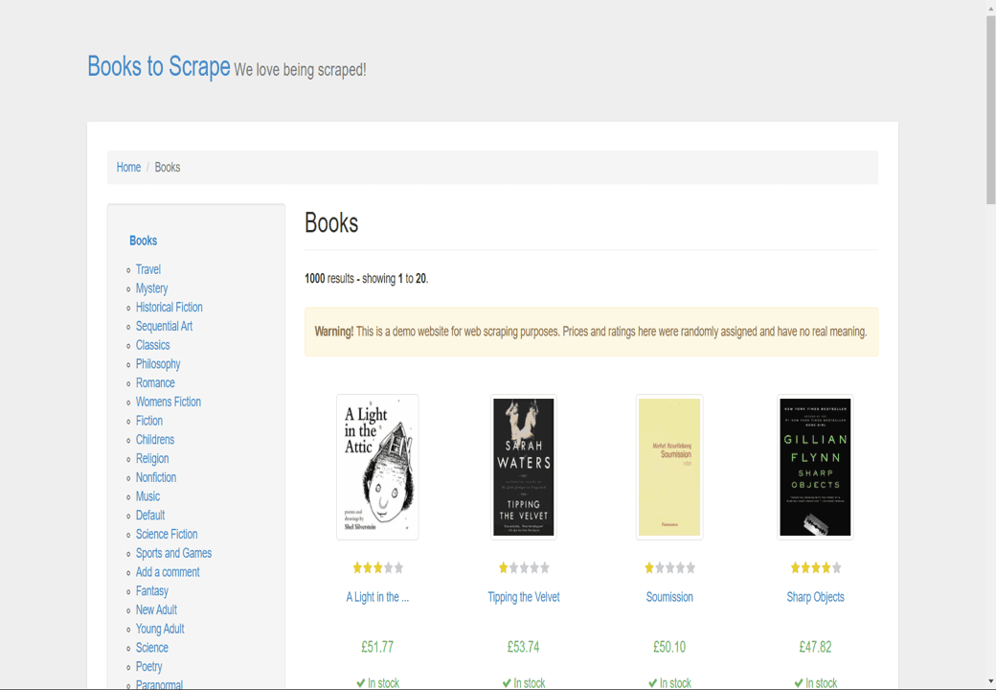Open the Philosophy category
Image resolution: width=996 pixels, height=690 pixels.
click(x=158, y=364)
